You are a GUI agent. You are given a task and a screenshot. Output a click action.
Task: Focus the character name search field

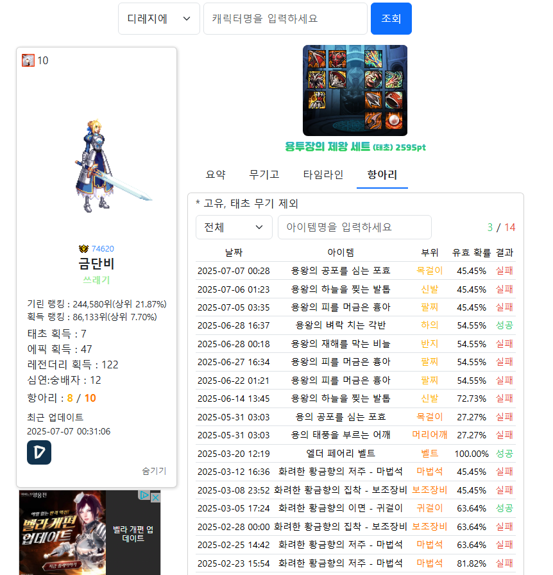(x=285, y=19)
